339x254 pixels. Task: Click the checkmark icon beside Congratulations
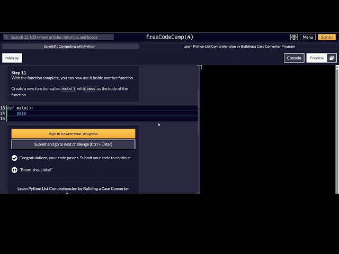pyautogui.click(x=14, y=158)
